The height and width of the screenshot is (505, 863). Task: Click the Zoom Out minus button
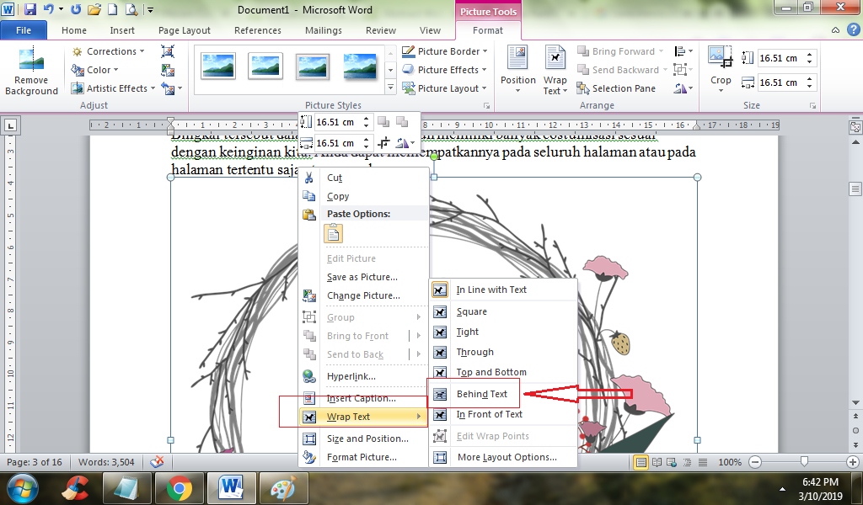click(756, 462)
